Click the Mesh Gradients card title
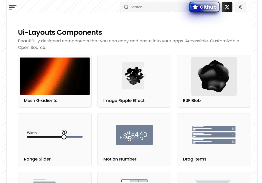The height and width of the screenshot is (183, 262). point(40,100)
